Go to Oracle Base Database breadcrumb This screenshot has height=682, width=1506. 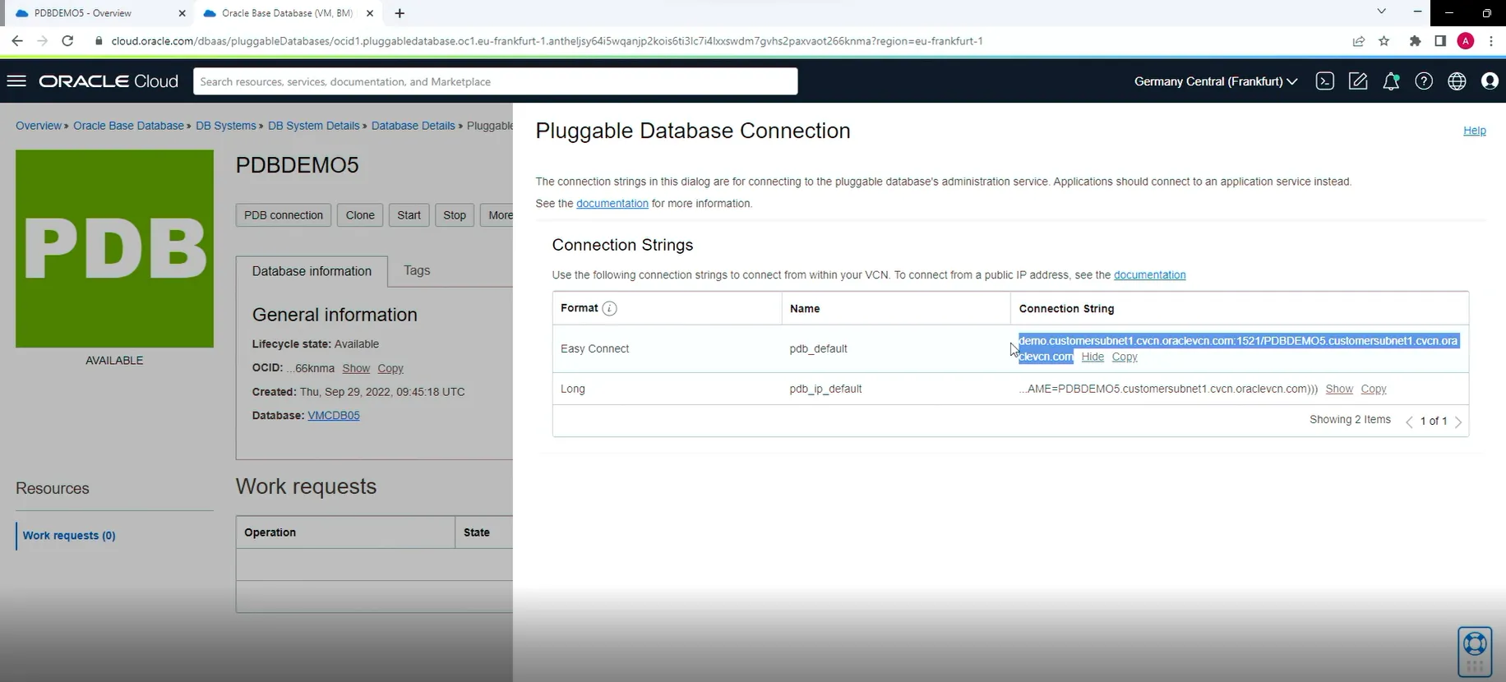coord(128,126)
